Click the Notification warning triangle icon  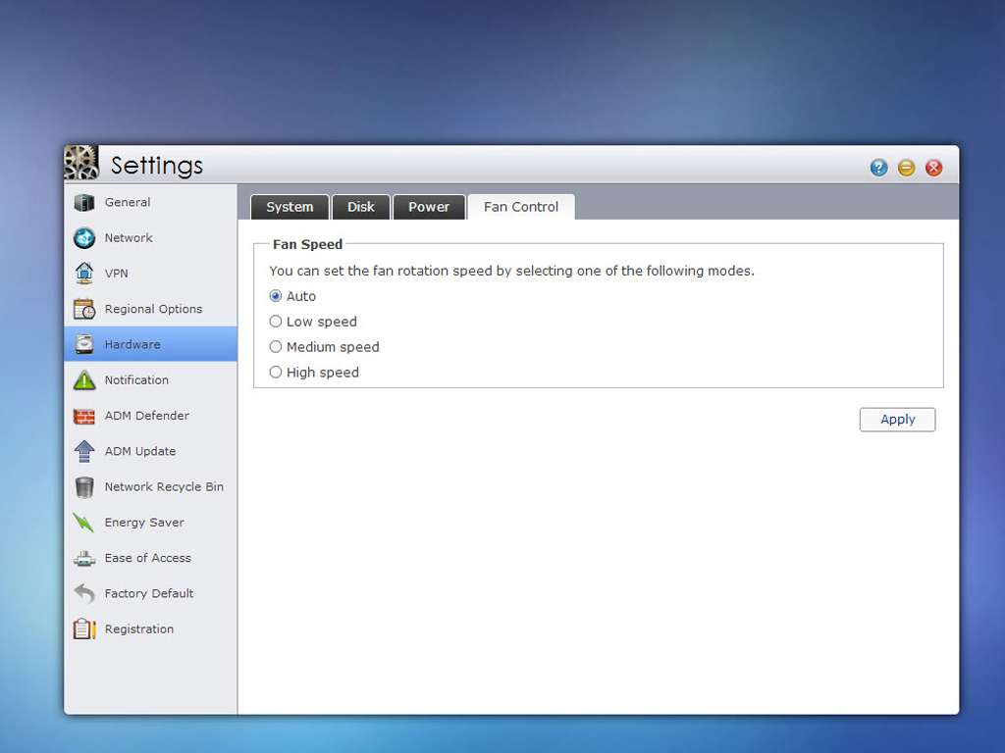pyautogui.click(x=84, y=380)
